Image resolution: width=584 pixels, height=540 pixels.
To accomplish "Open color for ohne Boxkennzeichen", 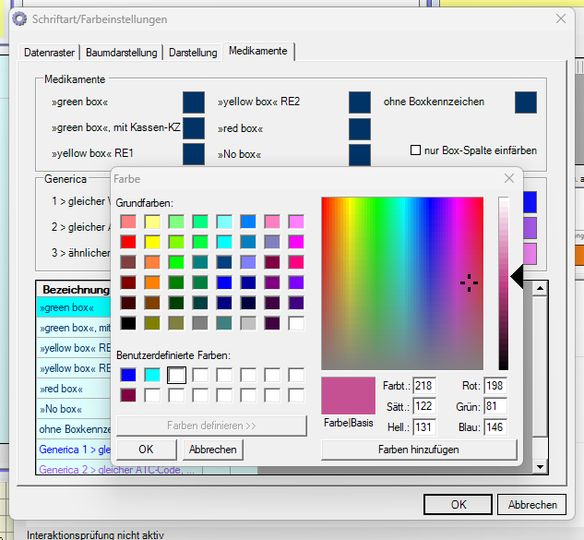I will pos(526,102).
